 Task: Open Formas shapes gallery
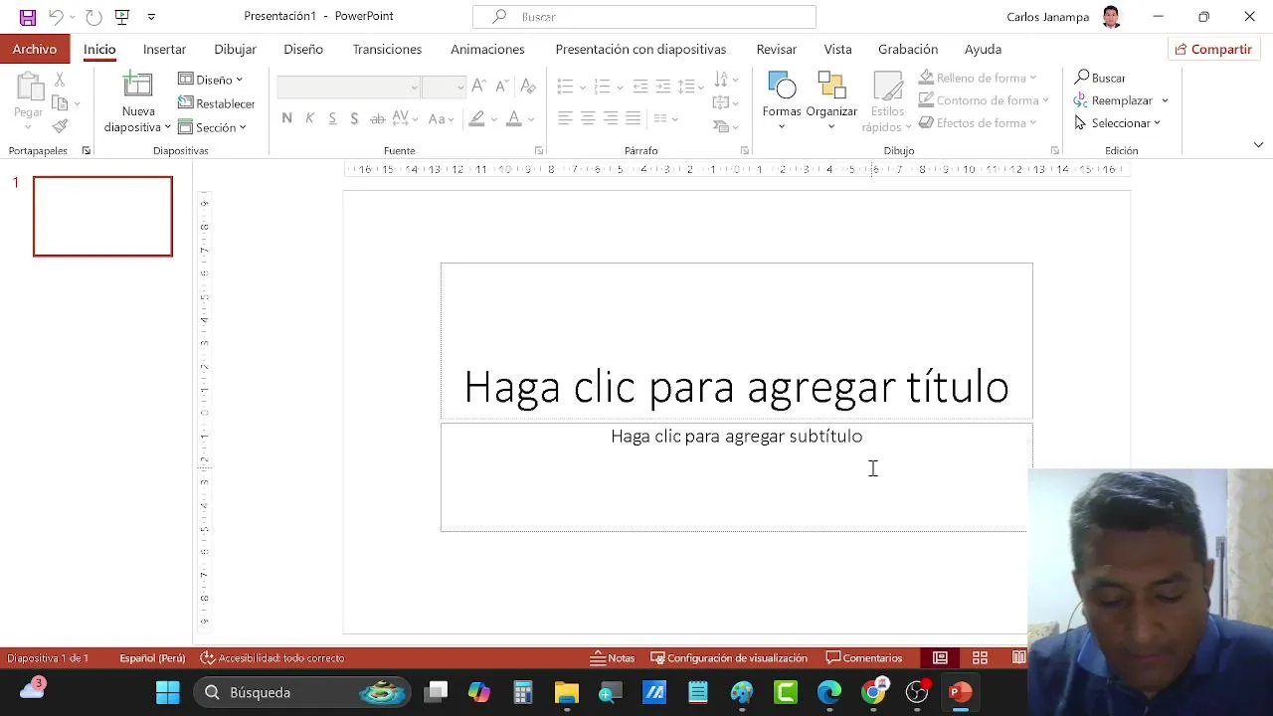782,100
